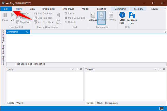Click Step Into Back
The height and width of the screenshot is (111, 167).
pos(43,18)
